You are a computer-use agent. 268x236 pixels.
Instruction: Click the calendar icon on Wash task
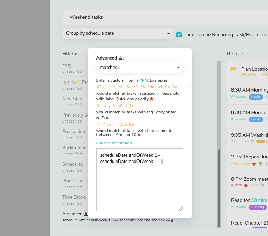[252, 142]
